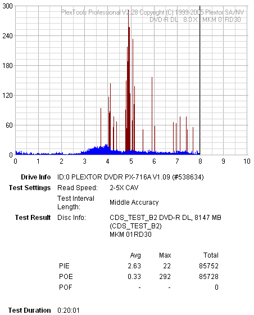Click the x-axis label 5
The image size is (254, 315).
point(131,161)
